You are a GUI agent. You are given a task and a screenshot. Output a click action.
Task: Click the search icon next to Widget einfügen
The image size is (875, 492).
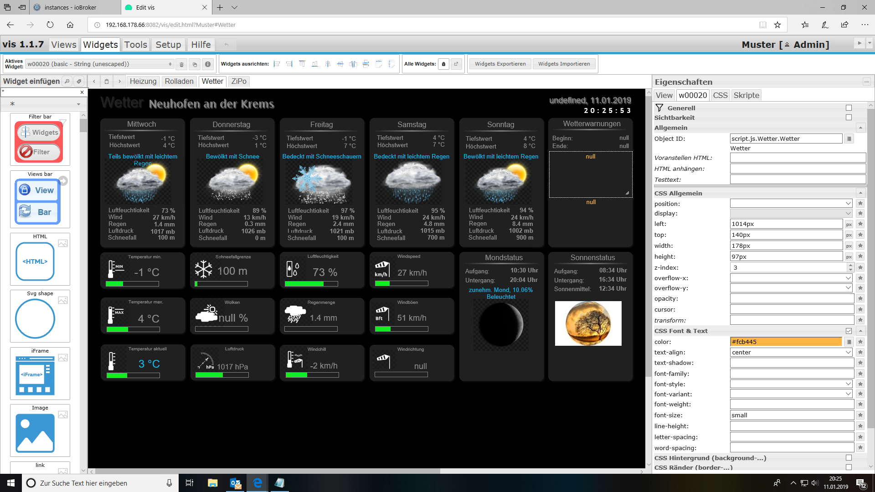click(x=67, y=82)
